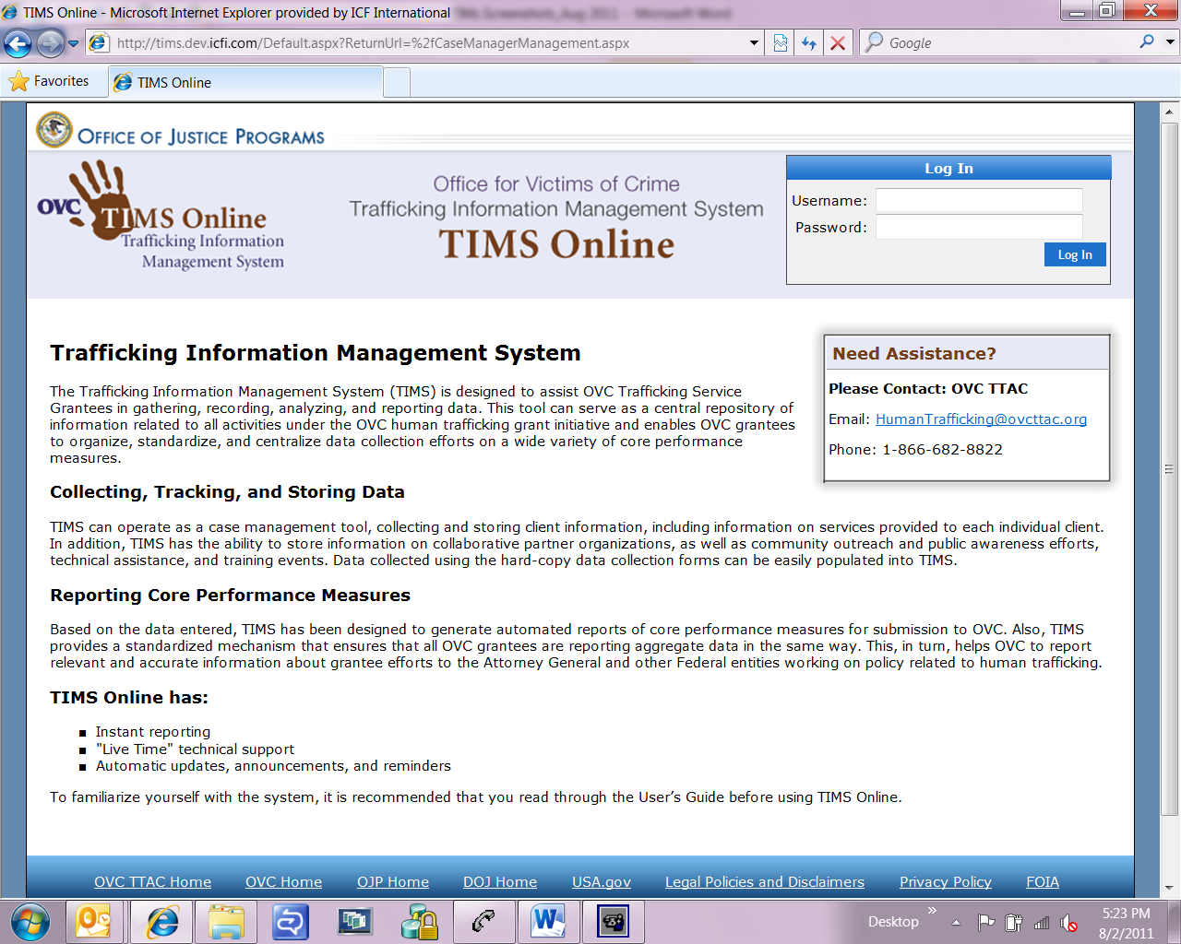The width and height of the screenshot is (1181, 944).
Task: Click the network signal tray icon
Action: coord(1042,922)
